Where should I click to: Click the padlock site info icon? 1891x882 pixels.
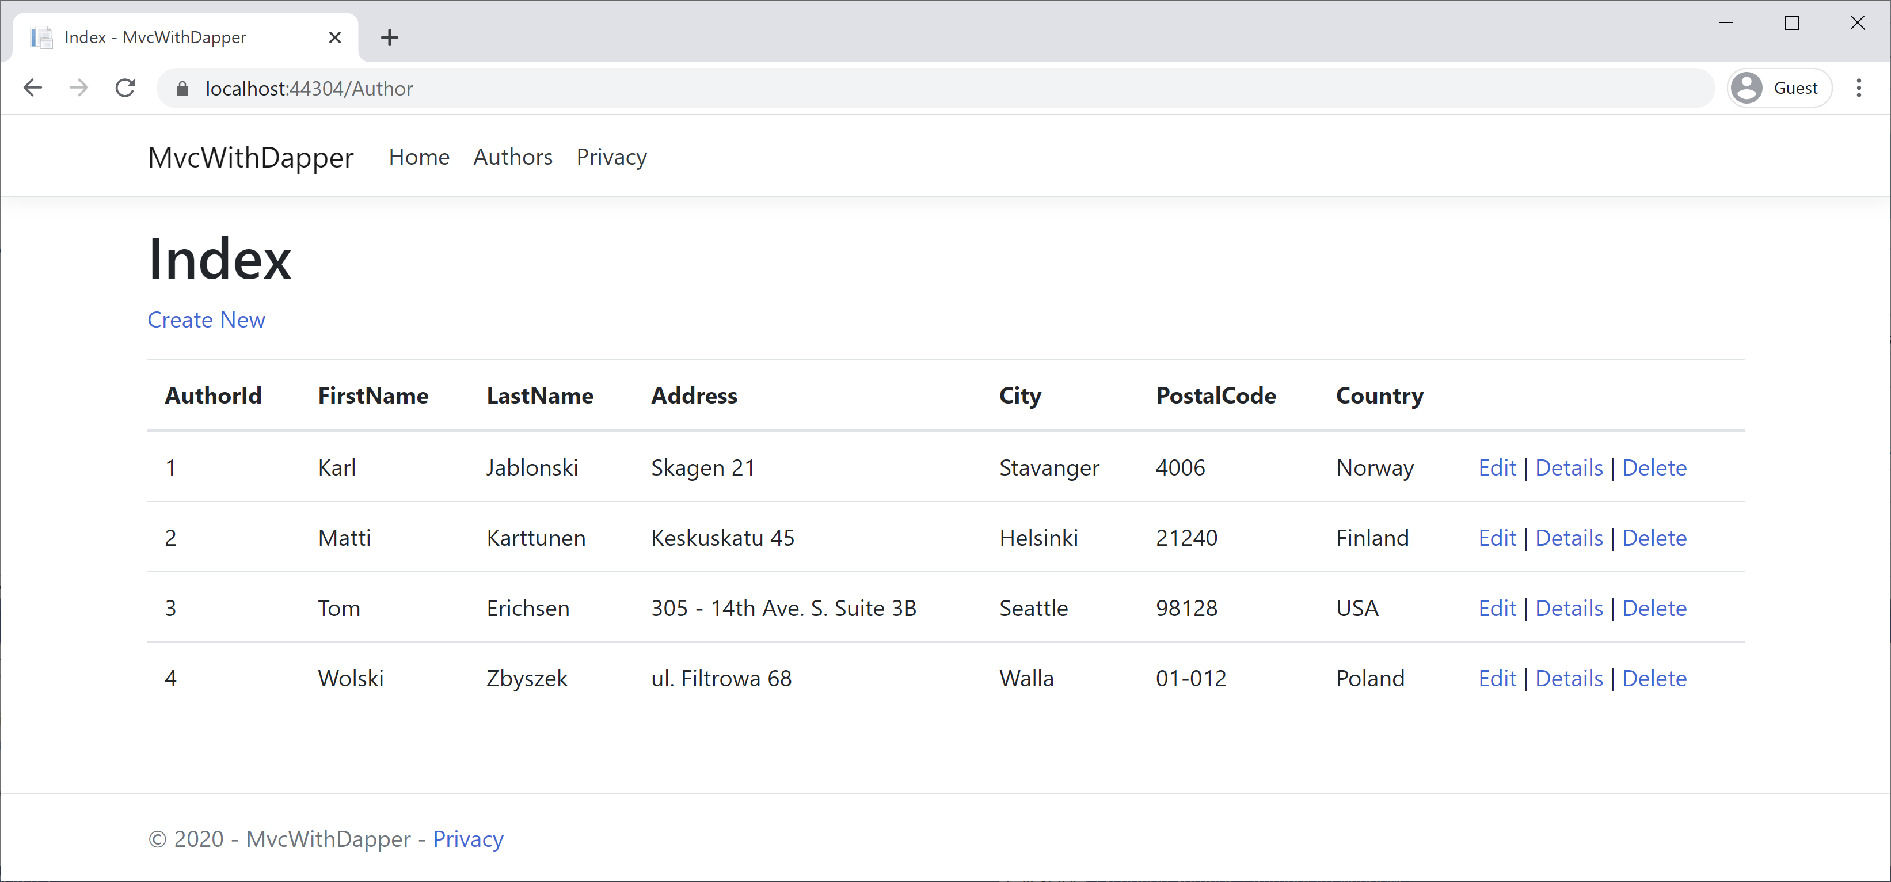click(182, 89)
